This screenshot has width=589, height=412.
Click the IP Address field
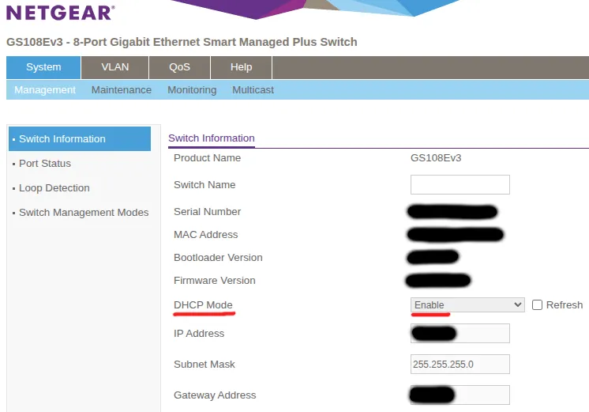click(460, 334)
